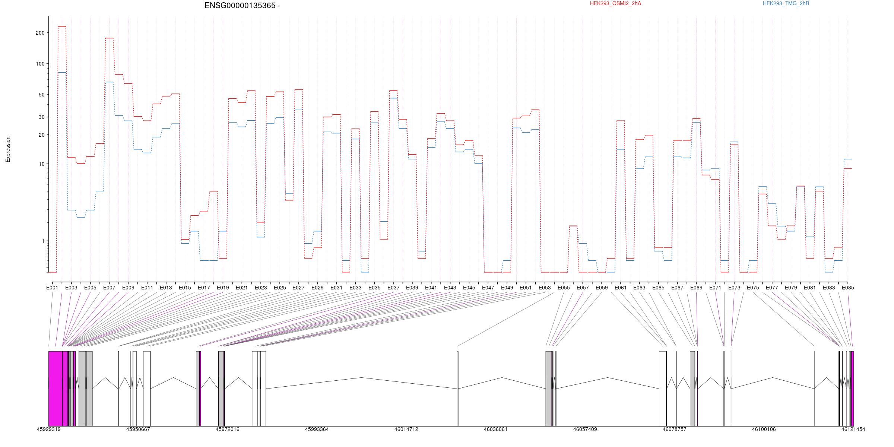
Task: Select exon label E077
Action: (x=772, y=288)
